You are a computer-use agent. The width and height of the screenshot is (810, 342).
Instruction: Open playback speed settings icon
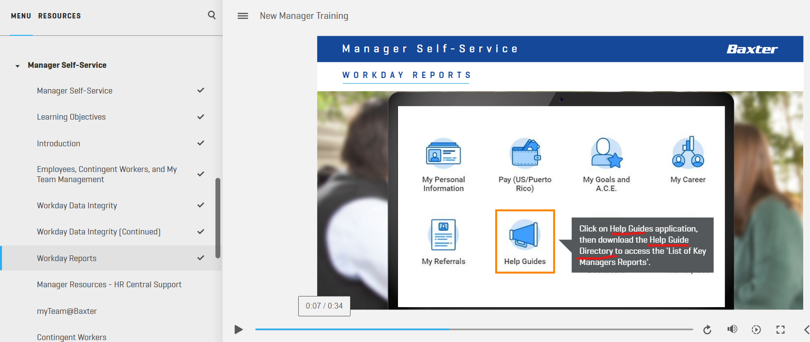point(756,329)
